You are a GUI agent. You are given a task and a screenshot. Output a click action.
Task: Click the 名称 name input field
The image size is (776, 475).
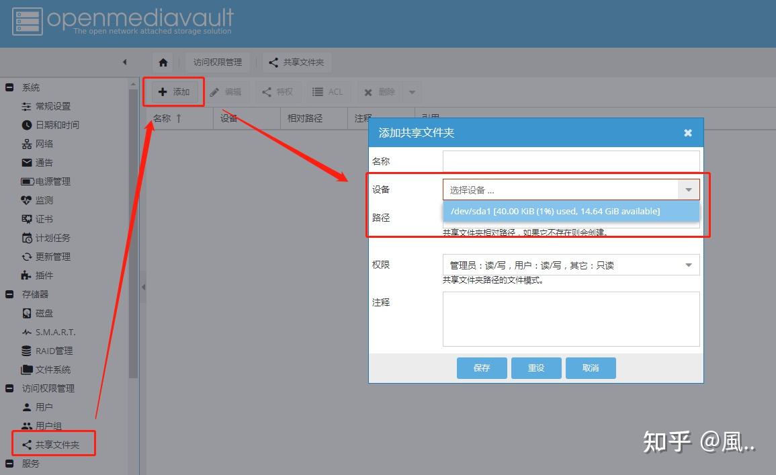tap(571, 161)
